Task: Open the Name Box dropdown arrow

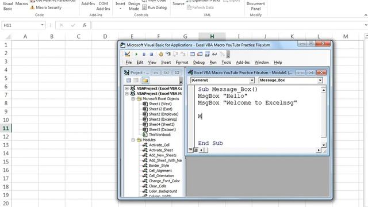Action: click(42, 25)
